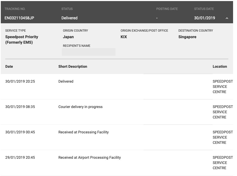Image resolution: width=237 pixels, height=176 pixels.
Task: Collapse the tracking details with the chevron
Action: [x=227, y=18]
